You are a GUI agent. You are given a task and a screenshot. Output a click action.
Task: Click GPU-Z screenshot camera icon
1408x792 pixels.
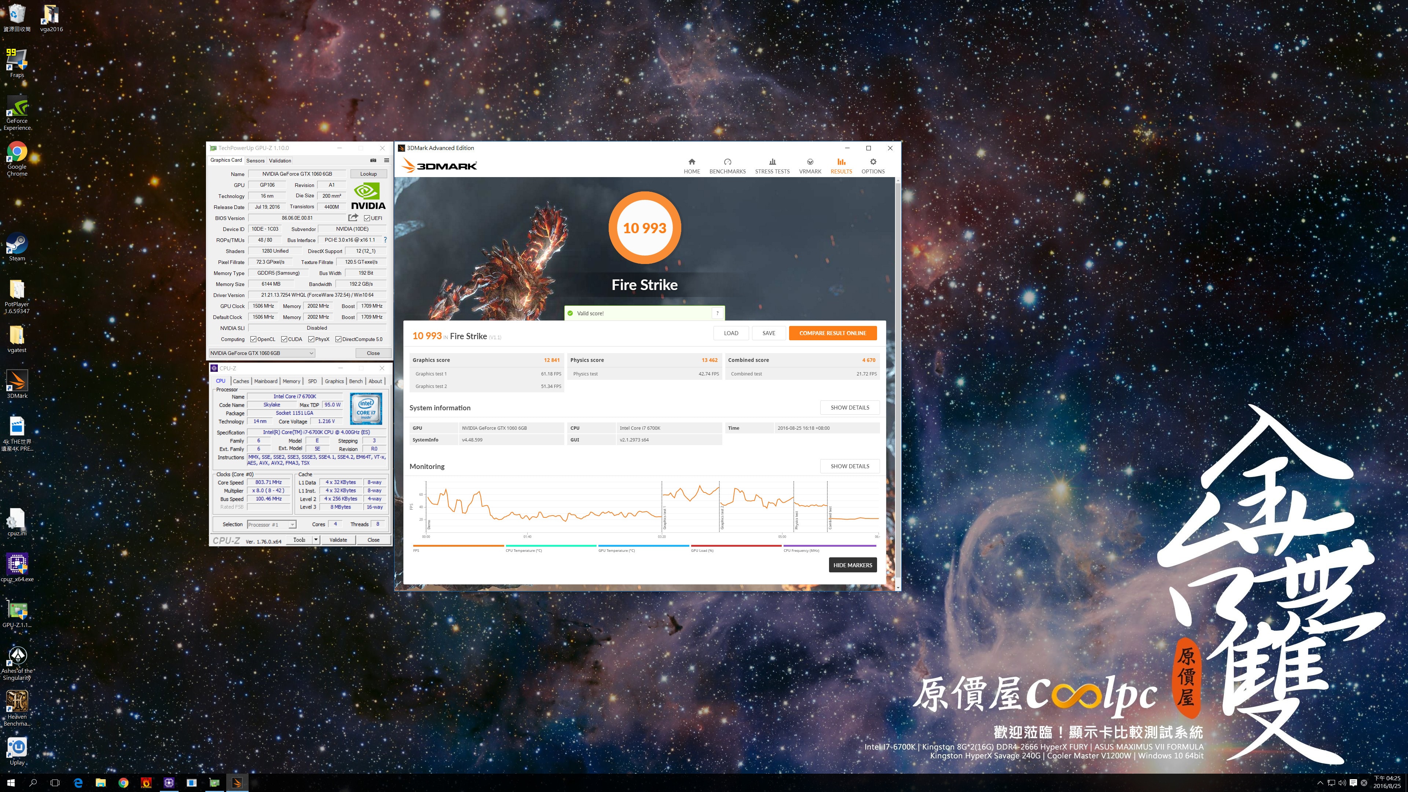coord(373,160)
